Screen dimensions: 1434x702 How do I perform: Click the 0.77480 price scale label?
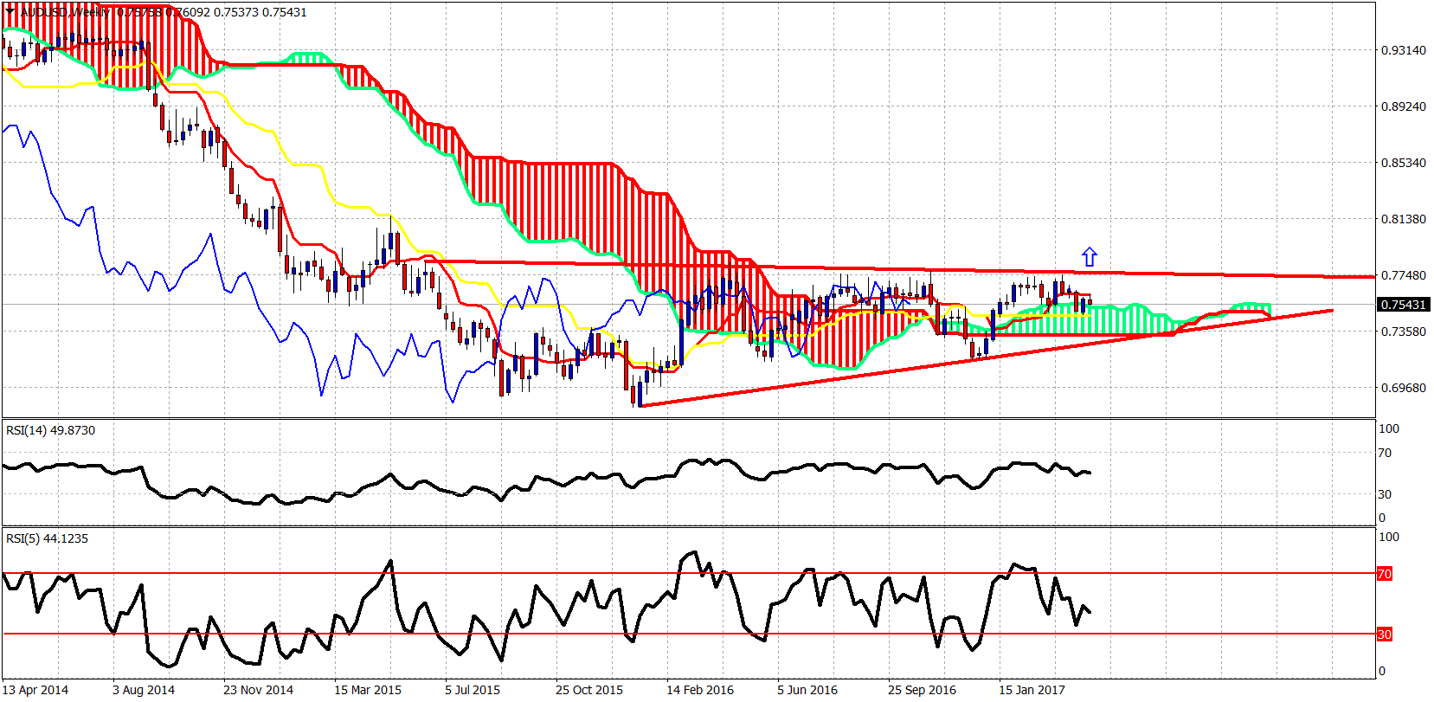coord(1403,275)
